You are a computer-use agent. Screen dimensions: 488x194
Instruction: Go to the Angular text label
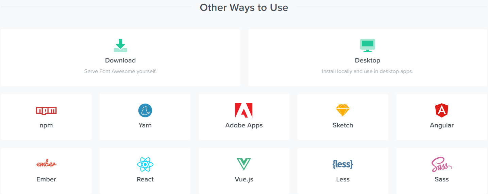click(x=442, y=125)
